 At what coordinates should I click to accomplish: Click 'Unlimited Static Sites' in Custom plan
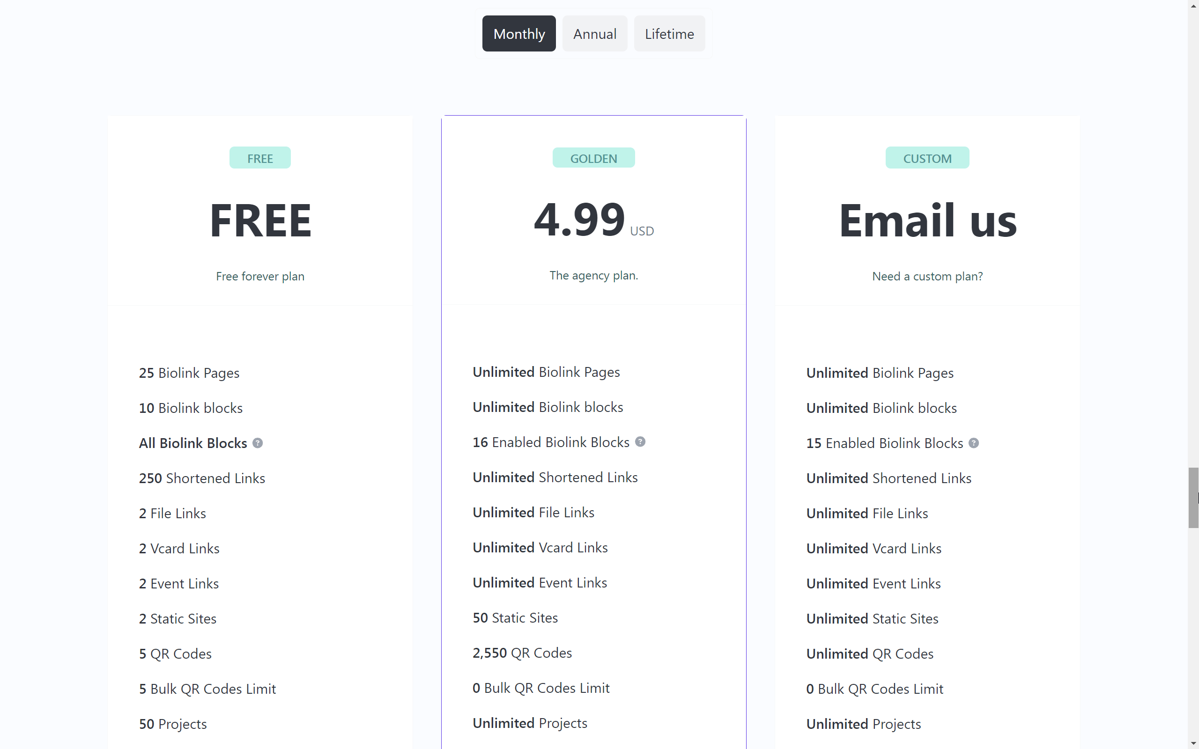872,619
